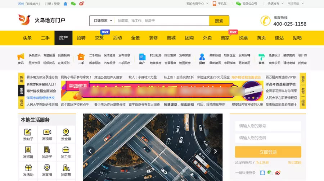Select the 活动 side tab
Image resolution: width=324 pixels, height=181 pixels.
[21, 102]
